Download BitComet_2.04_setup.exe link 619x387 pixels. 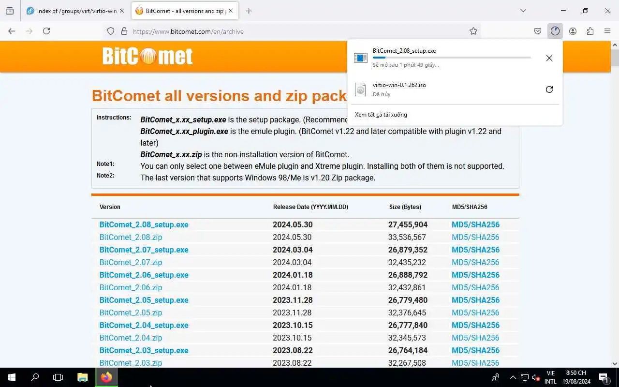(x=144, y=325)
